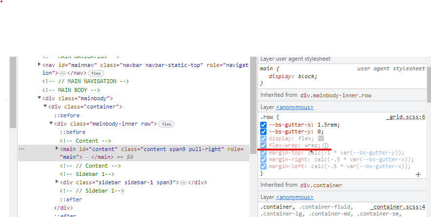Toggle the margin-left property checkbox
The image size is (431, 217).
tap(263, 166)
